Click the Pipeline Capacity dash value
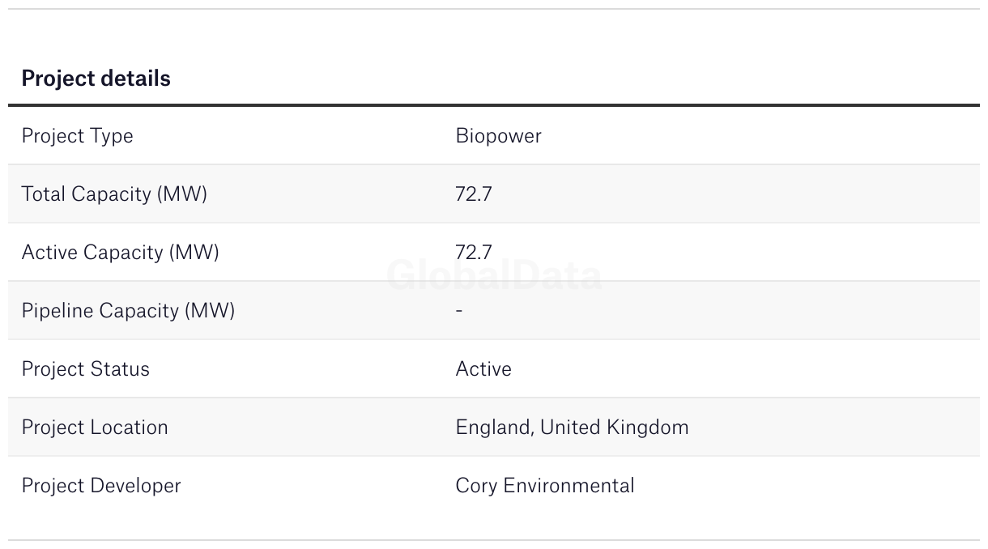988x549 pixels. pyautogui.click(x=459, y=311)
